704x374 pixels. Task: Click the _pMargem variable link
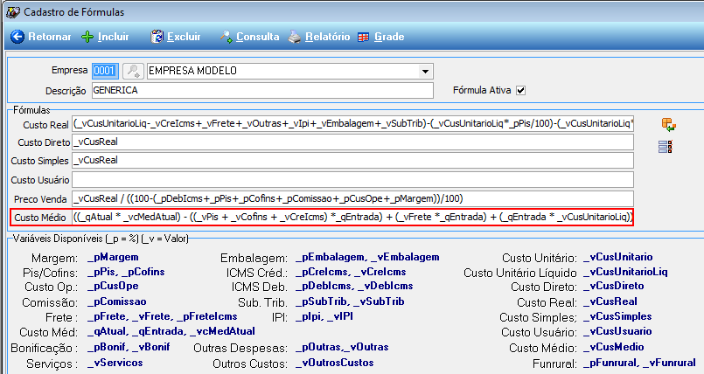click(x=113, y=258)
